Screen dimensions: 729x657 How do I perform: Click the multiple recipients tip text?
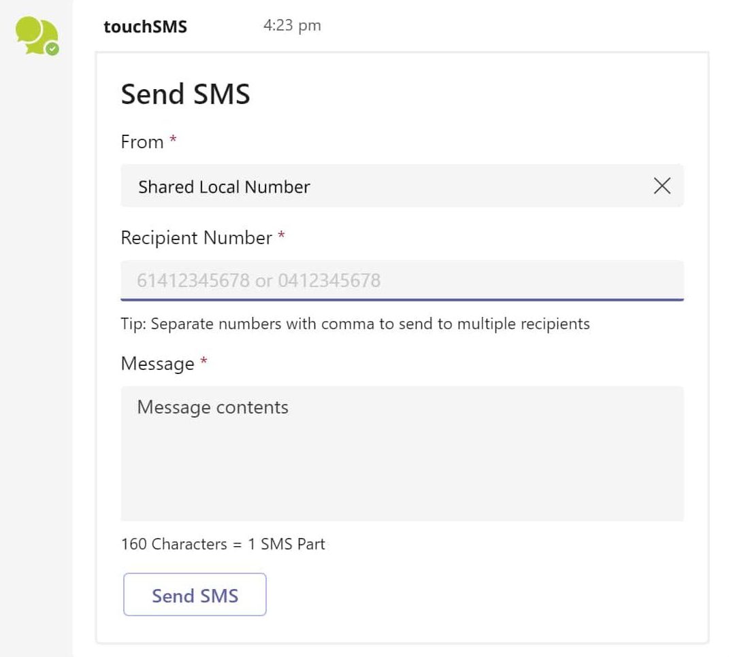tap(354, 324)
